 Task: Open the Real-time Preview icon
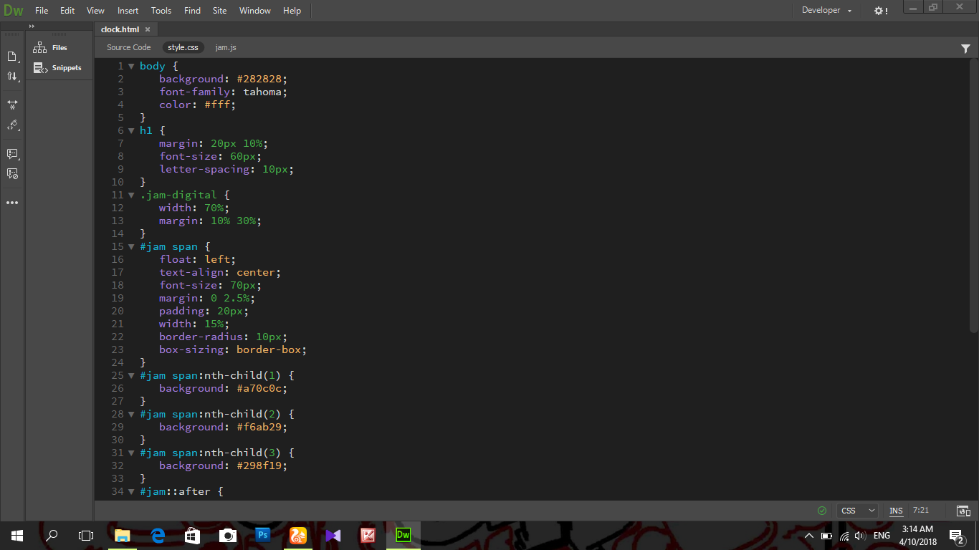[963, 511]
